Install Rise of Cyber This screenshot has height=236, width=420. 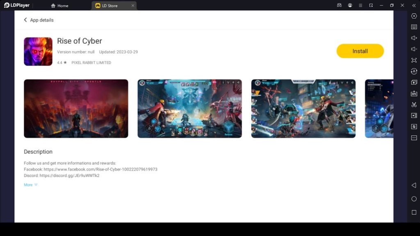[x=360, y=51]
